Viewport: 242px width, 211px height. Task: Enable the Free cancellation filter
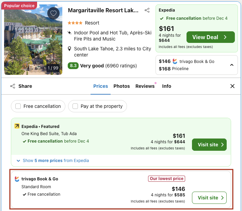click(x=18, y=106)
